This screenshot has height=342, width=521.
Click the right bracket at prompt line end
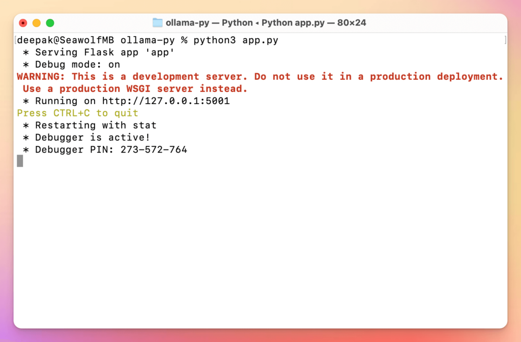click(x=505, y=40)
